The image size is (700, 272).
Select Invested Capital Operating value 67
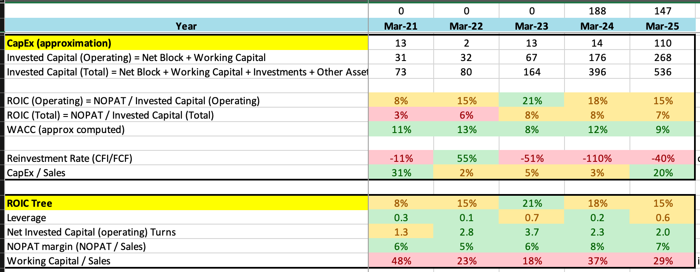click(531, 58)
